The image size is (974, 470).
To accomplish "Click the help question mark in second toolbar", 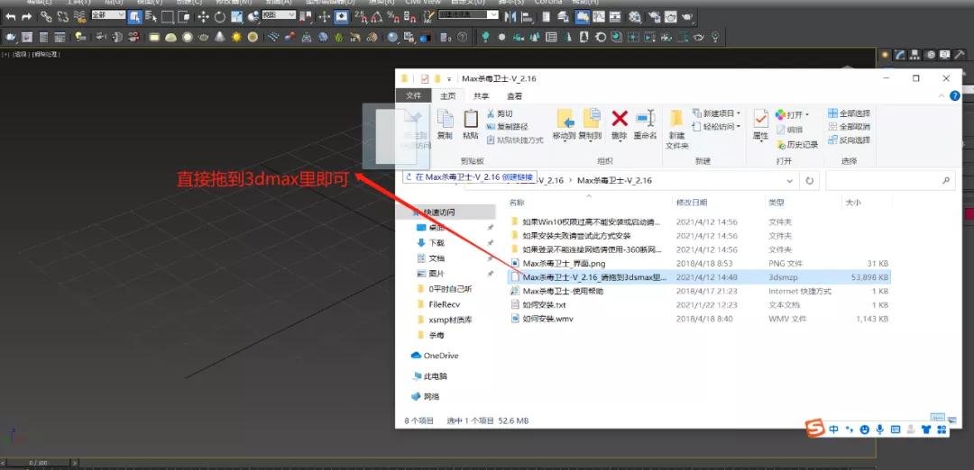I will (x=463, y=37).
